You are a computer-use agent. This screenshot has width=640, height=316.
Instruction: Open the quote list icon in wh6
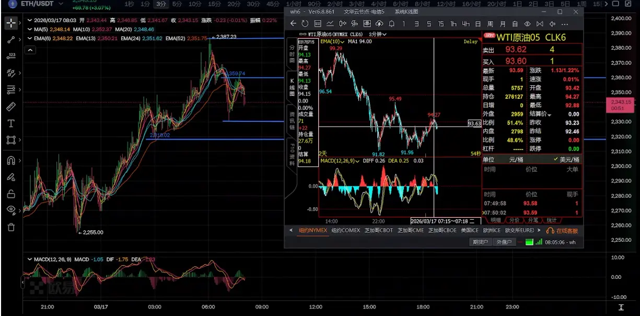click(x=318, y=24)
